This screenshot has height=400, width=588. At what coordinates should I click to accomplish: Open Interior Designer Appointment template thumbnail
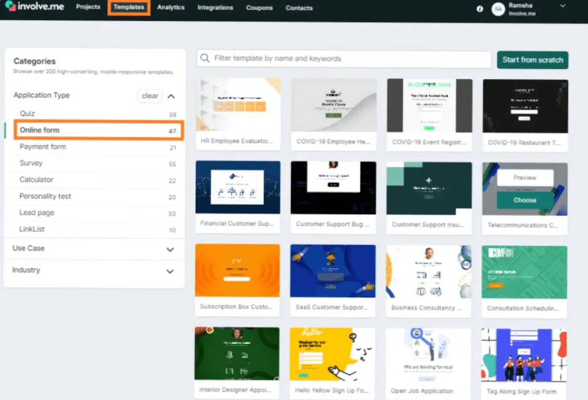tap(237, 354)
